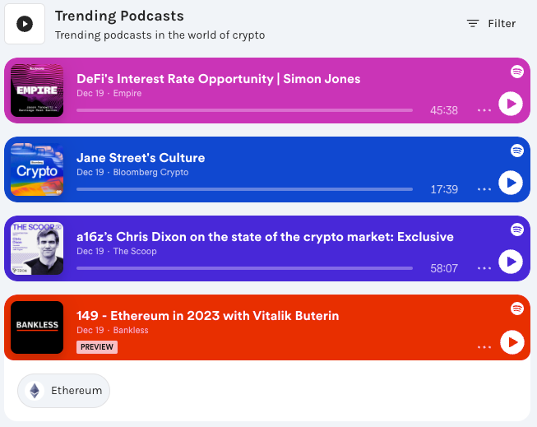The image size is (537, 427).
Task: Click the 17:39 duration text
Action: tap(444, 189)
